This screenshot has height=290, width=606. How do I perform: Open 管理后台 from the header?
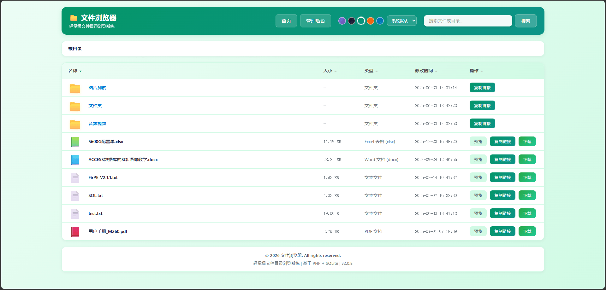[316, 21]
